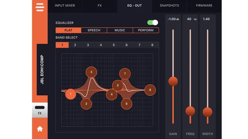Select band 8 in band selector
Viewport: 248px width, 139px height.
[152, 45]
